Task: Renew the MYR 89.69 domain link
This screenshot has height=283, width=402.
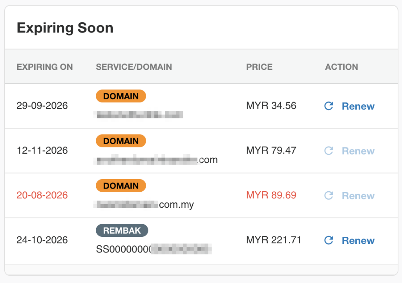Action: click(358, 196)
